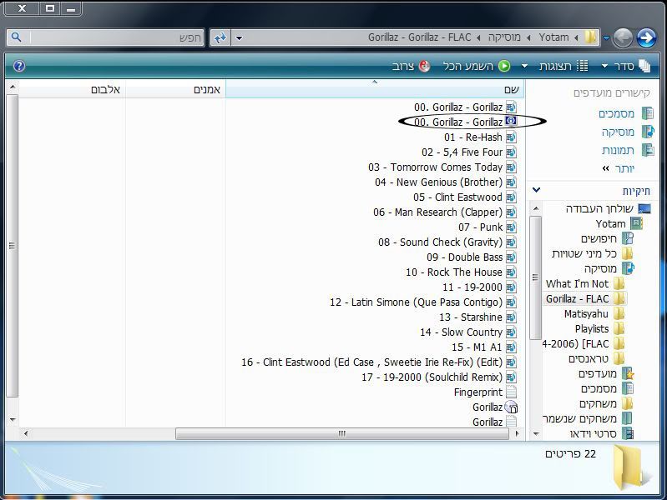The image size is (667, 500).
Task: Open the תמונות favorite link
Action: coord(619,150)
